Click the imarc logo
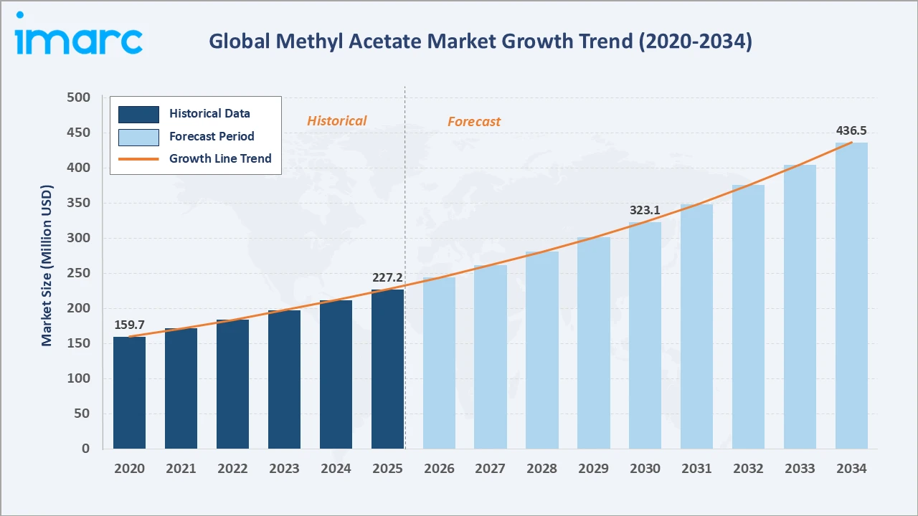 pyautogui.click(x=78, y=33)
